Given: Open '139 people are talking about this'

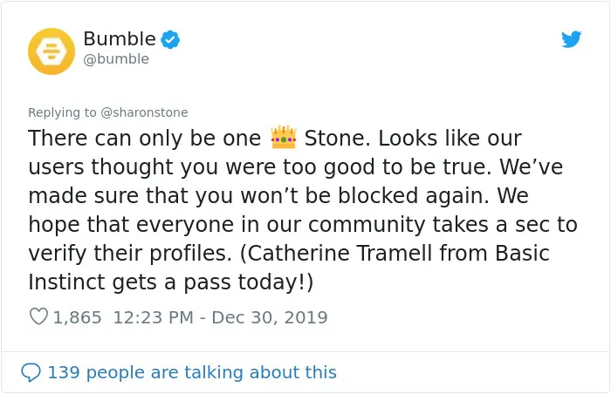Looking at the screenshot, I should 192,372.
